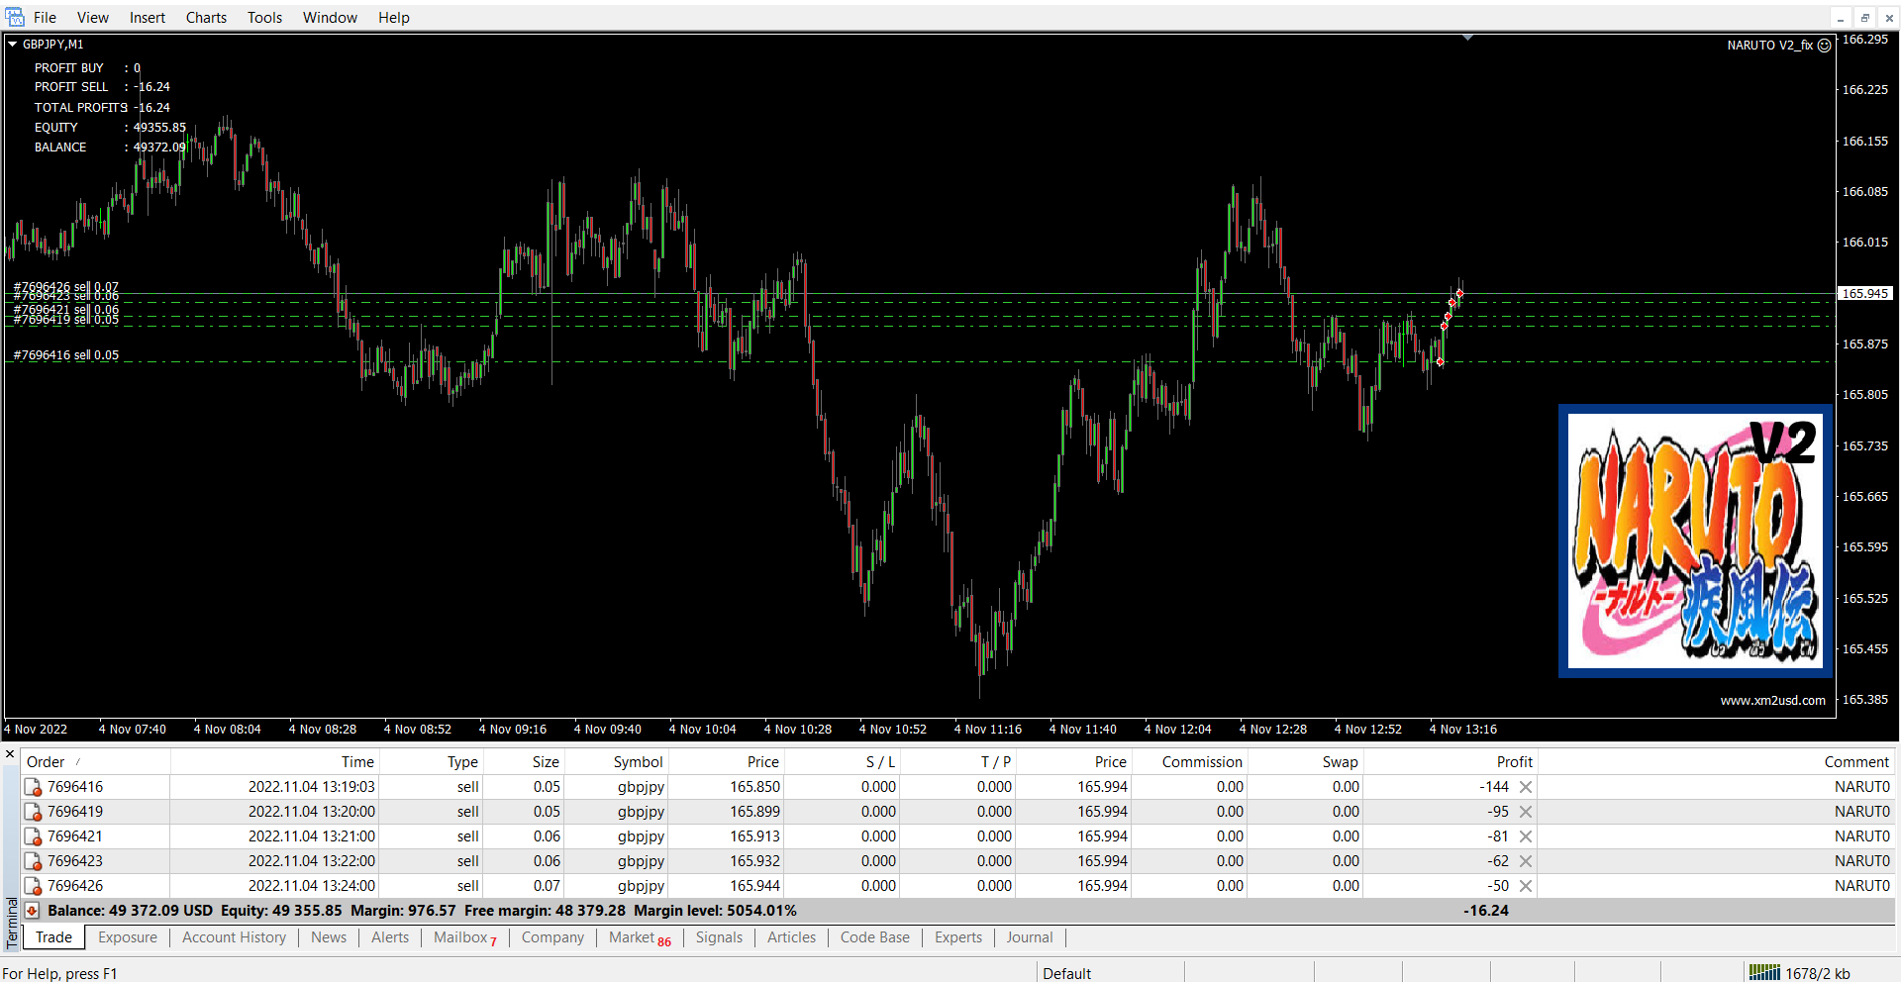The height and width of the screenshot is (982, 1901).
Task: Select the #7696416 sell 0.05 order line label
Action: [66, 355]
